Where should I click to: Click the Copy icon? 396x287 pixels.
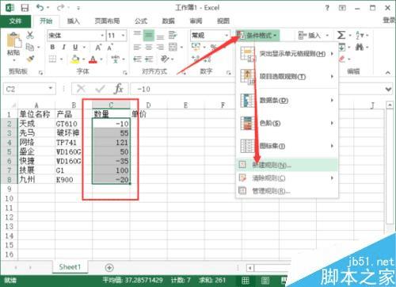(30, 47)
